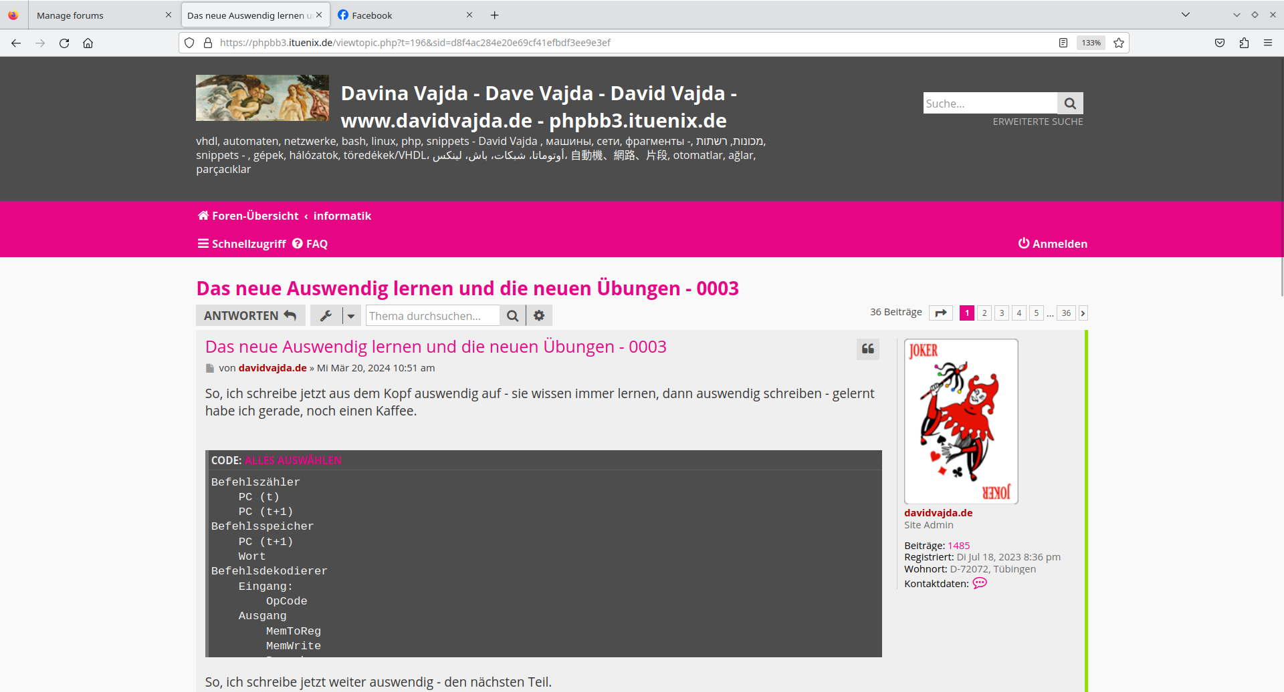Screen dimensions: 1284x692
Task: Click the quote icon on the post
Action: click(x=867, y=349)
